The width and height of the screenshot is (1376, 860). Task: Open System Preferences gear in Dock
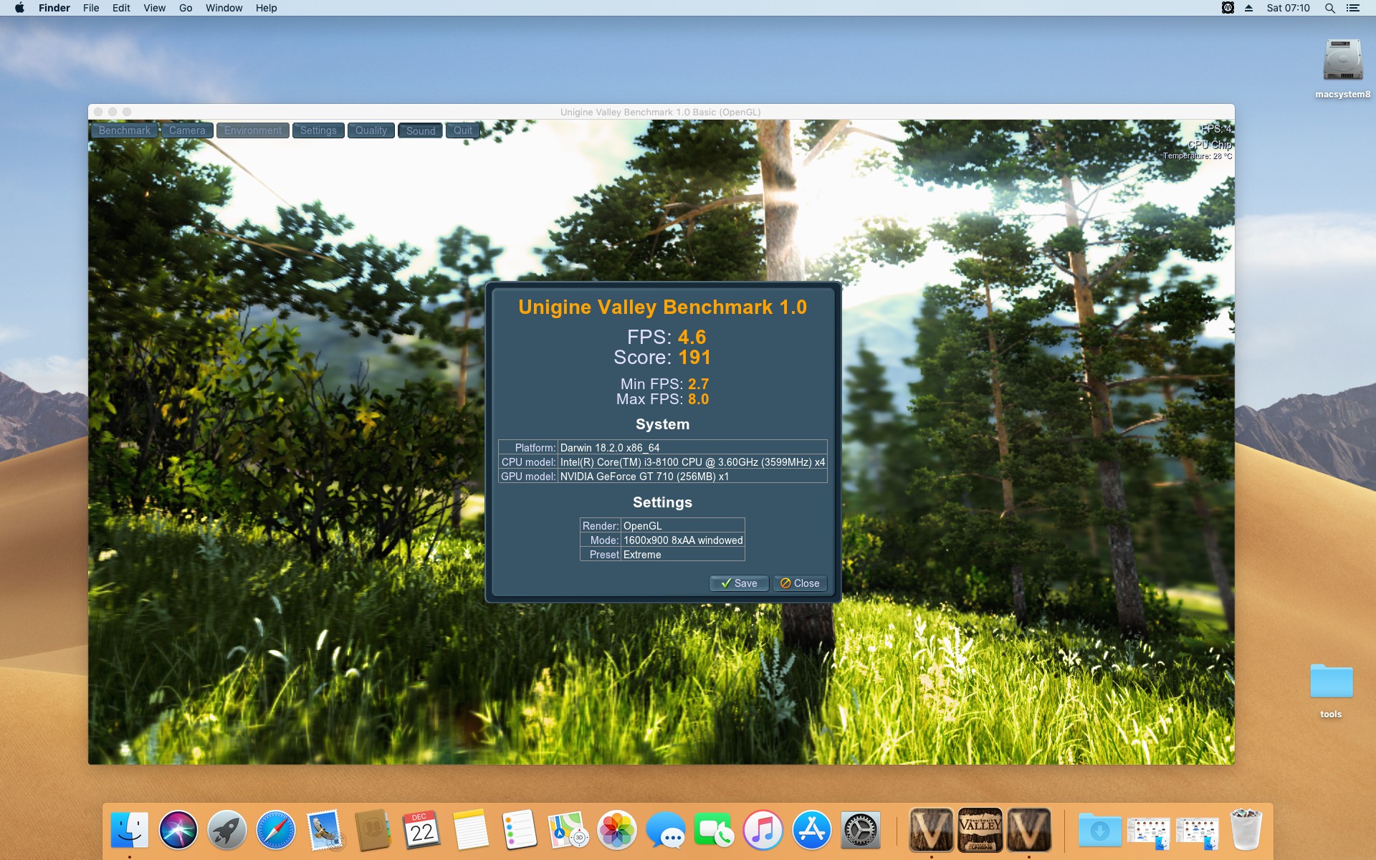click(x=860, y=831)
